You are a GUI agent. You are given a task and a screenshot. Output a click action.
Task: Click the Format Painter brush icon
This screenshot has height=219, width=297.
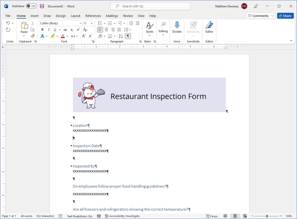point(32,36)
